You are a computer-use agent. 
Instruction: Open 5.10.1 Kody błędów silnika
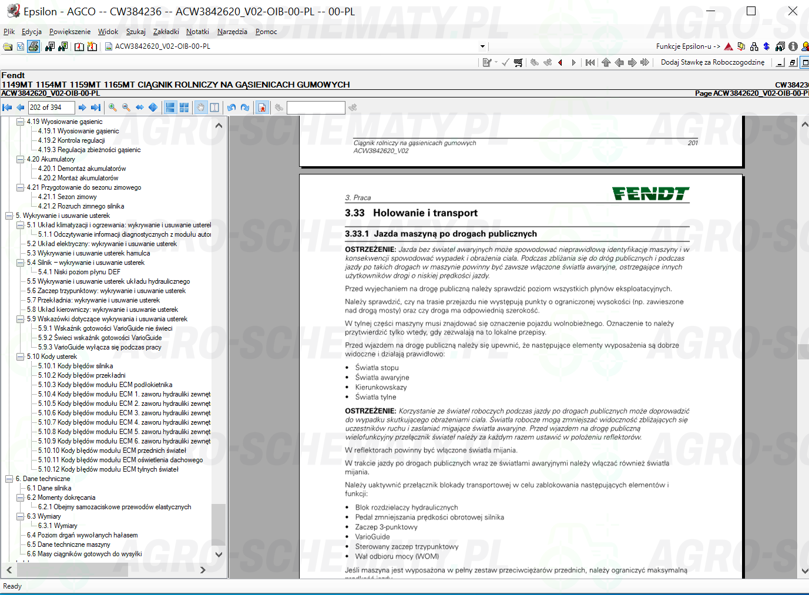[75, 366]
